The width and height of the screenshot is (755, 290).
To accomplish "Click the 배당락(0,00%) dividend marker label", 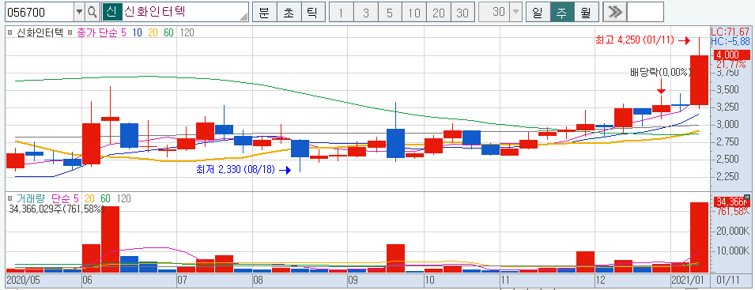I will click(661, 73).
